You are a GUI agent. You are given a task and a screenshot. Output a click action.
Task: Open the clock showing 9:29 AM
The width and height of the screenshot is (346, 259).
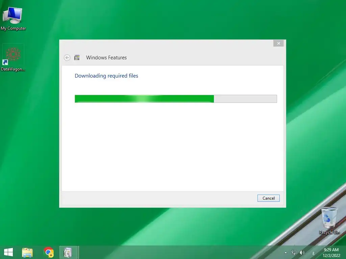tap(331, 253)
